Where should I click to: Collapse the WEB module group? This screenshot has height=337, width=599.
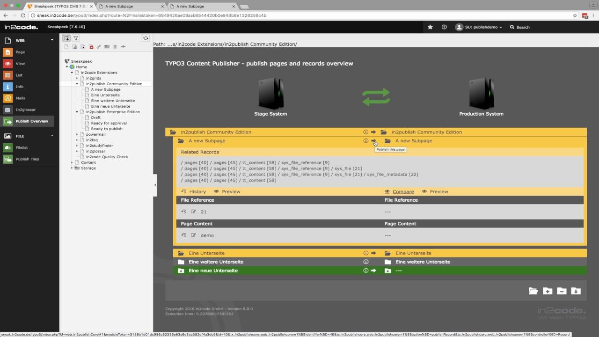pyautogui.click(x=52, y=40)
